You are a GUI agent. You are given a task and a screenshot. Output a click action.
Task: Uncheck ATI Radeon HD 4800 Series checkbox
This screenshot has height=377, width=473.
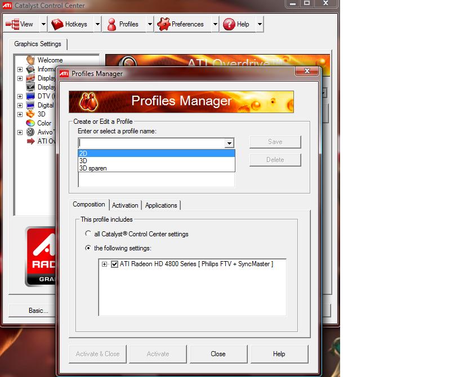point(115,264)
